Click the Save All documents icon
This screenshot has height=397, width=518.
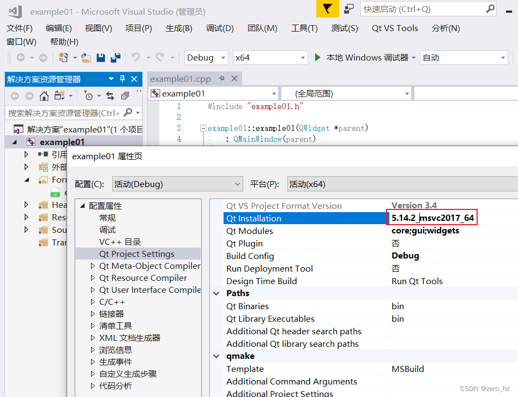point(116,57)
